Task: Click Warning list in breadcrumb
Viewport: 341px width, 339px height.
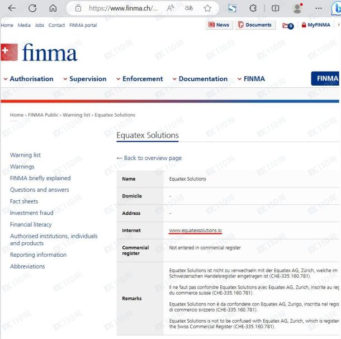Action: [x=77, y=115]
